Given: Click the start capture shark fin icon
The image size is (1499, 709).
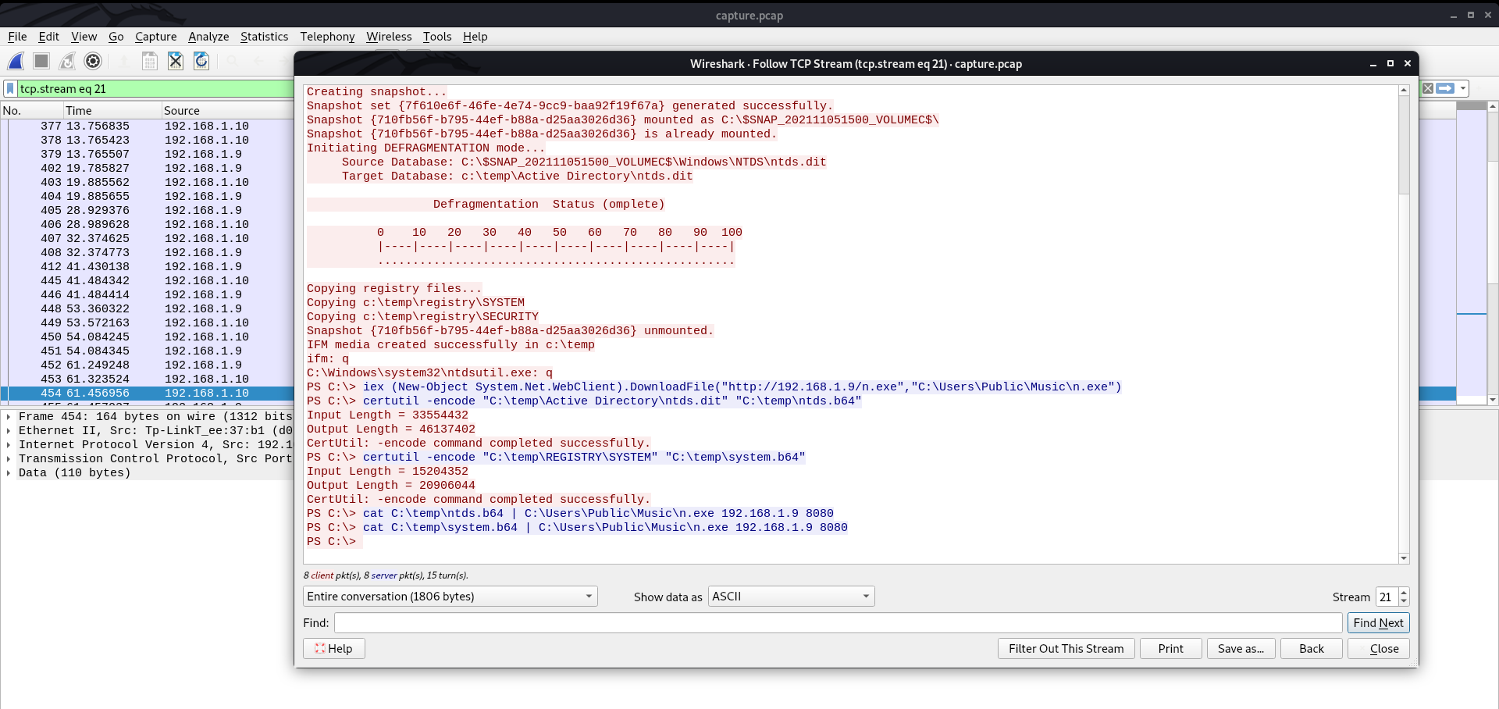Looking at the screenshot, I should click(x=16, y=61).
